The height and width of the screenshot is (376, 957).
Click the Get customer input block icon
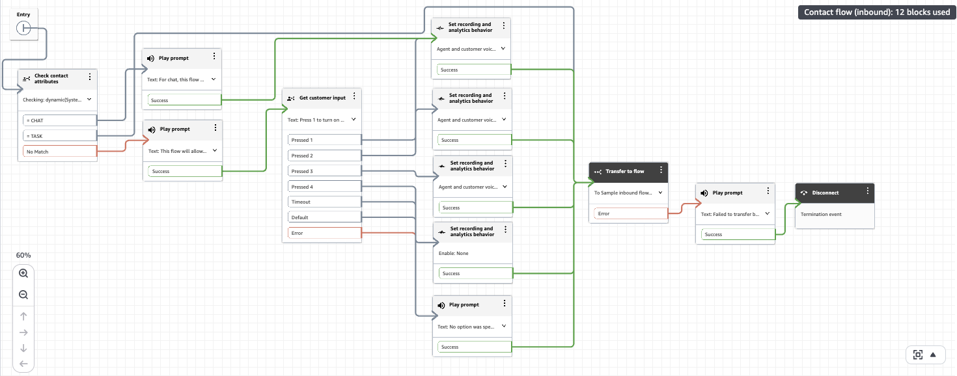(291, 98)
